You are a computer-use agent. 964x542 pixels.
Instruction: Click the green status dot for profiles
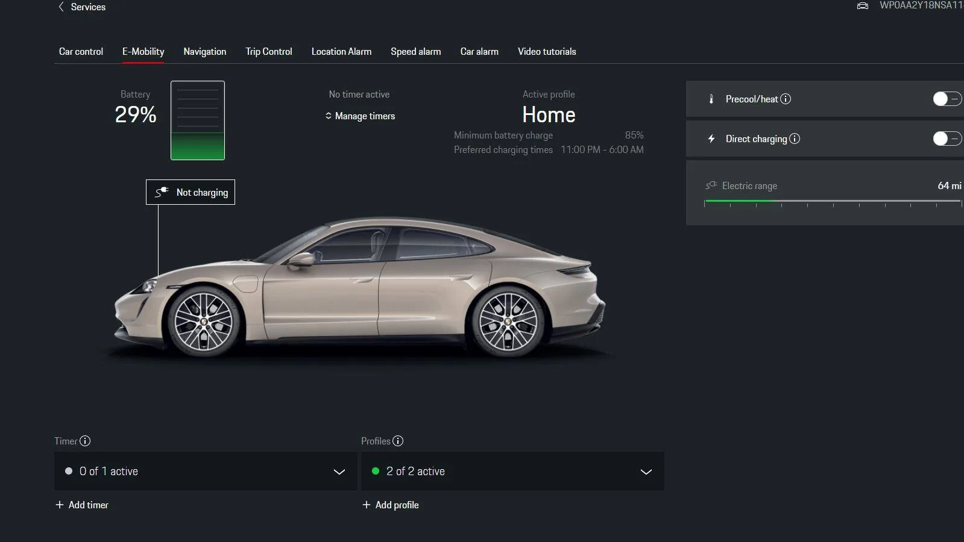click(376, 471)
